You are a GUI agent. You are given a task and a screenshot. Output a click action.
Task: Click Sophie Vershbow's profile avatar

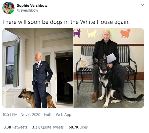[8, 8]
